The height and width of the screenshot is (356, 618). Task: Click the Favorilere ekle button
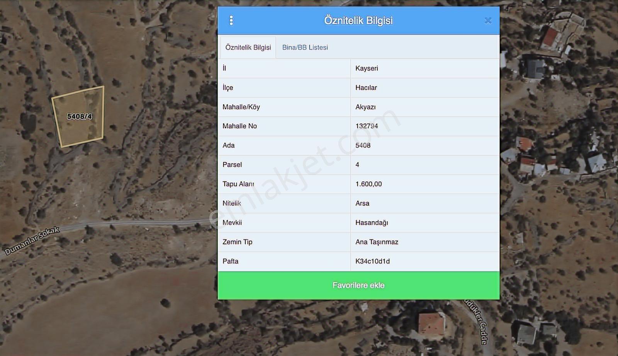pos(358,285)
